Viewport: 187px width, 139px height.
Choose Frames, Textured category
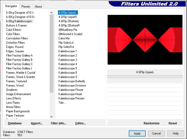tap(16, 81)
